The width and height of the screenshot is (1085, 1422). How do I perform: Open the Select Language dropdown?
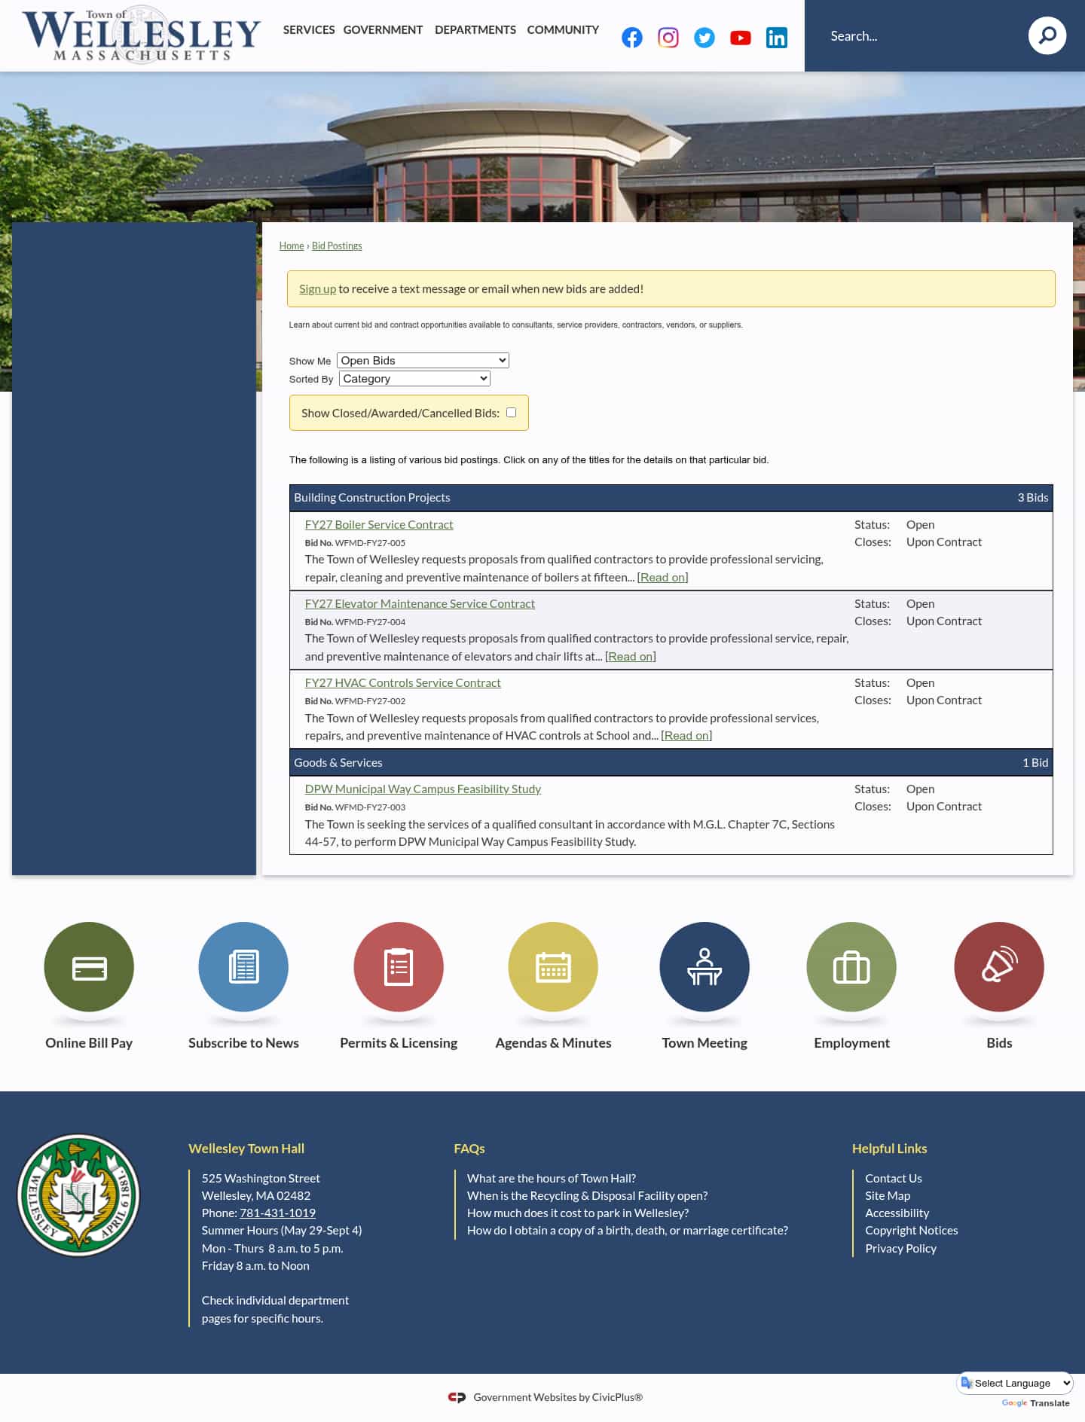(1016, 1383)
